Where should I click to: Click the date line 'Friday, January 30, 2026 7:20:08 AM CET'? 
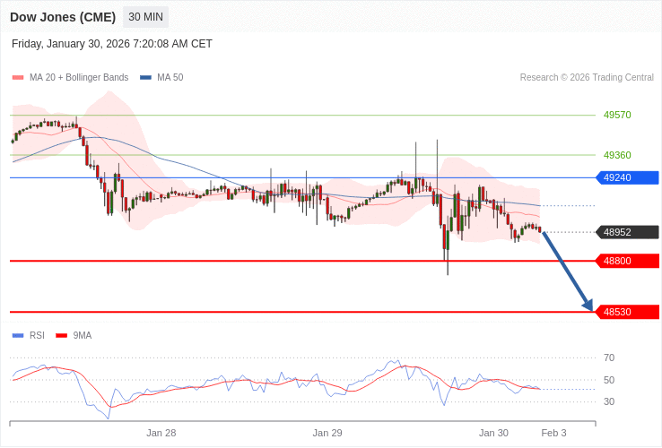click(x=112, y=44)
